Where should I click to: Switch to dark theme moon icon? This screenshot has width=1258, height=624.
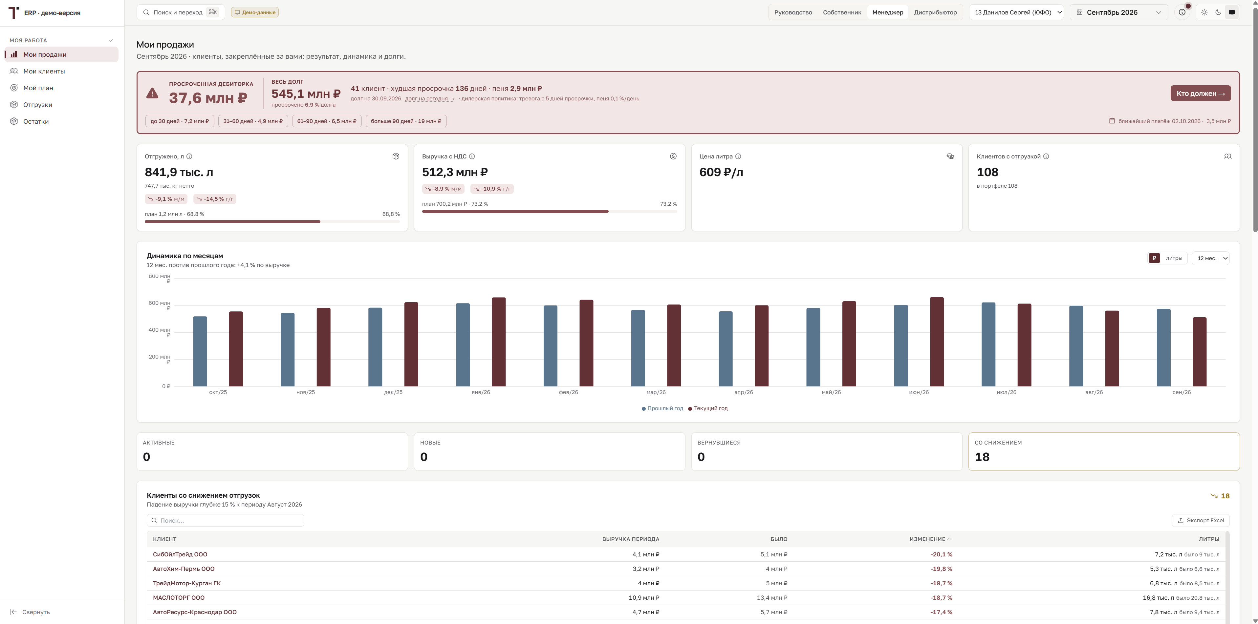pos(1218,12)
